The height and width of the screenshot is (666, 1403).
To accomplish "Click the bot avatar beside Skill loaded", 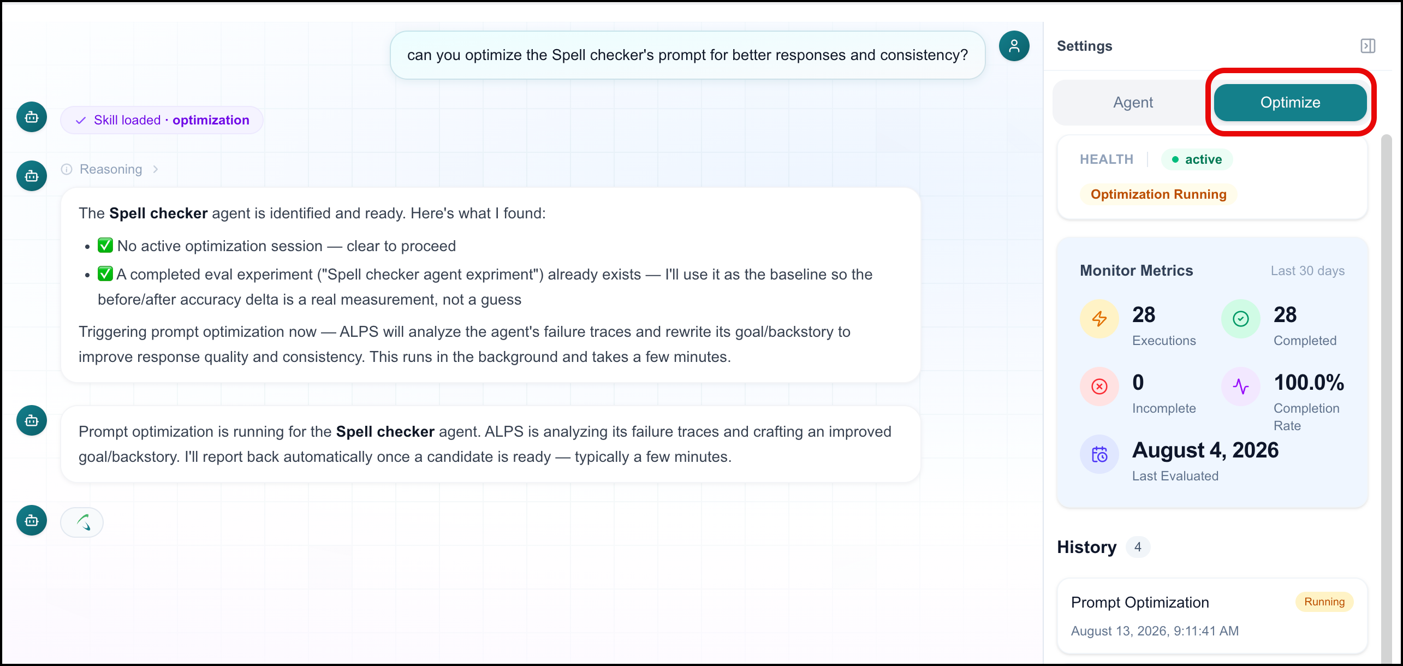I will 32,117.
